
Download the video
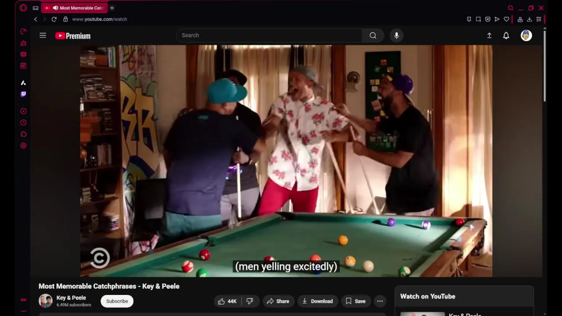pyautogui.click(x=317, y=301)
